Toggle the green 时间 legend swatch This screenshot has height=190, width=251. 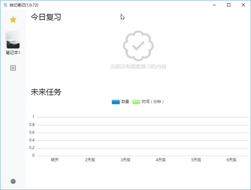(x=136, y=102)
